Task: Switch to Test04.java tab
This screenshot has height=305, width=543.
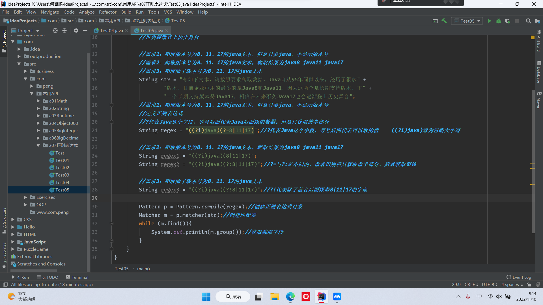Action: click(x=111, y=30)
